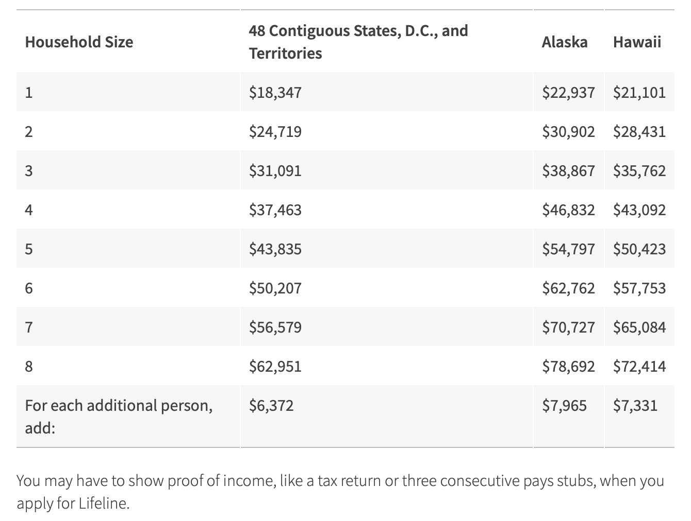
Task: Click the $7,331 Hawaii additional amount
Action: (635, 405)
